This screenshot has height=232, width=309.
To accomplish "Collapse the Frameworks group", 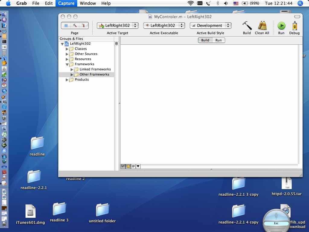I will pos(67,64).
